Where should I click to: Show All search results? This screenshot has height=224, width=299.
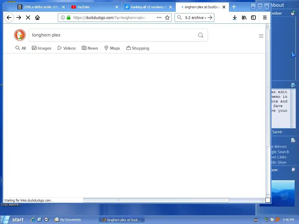[x=20, y=48]
